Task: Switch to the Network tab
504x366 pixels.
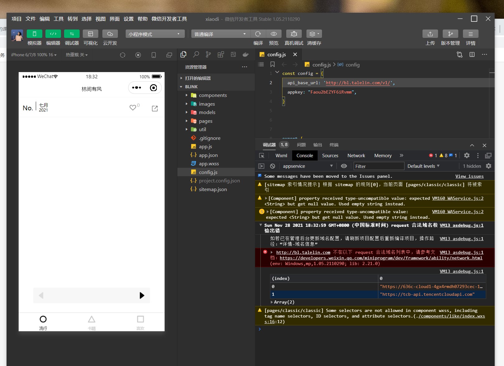Action: tap(356, 156)
